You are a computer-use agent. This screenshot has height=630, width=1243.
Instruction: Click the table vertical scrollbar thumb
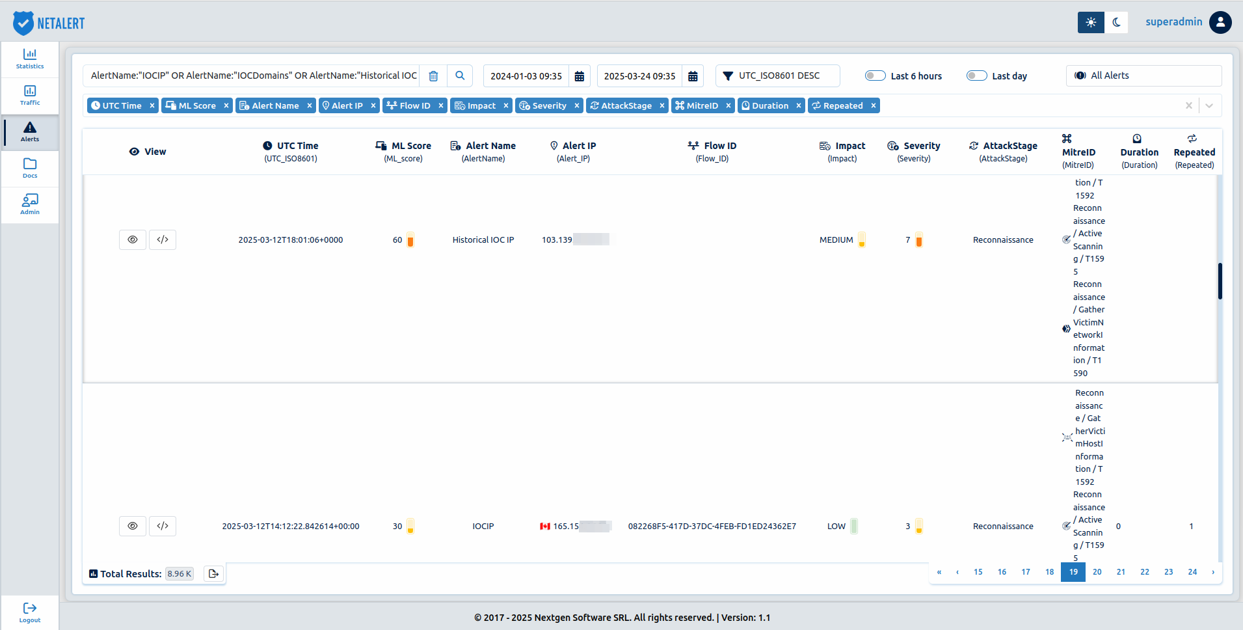1220,281
